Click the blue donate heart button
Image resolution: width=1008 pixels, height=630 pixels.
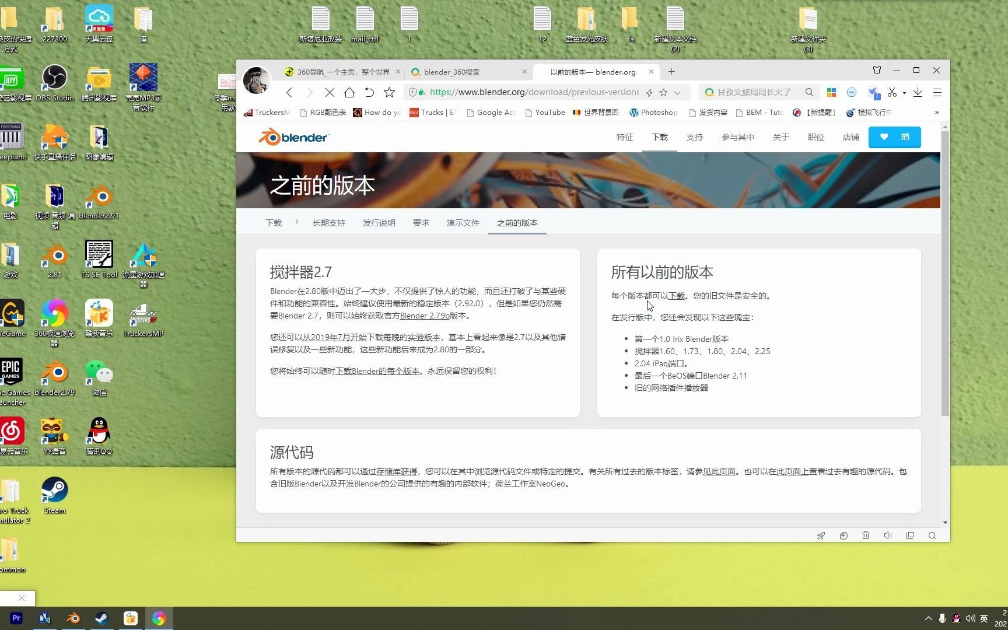895,137
